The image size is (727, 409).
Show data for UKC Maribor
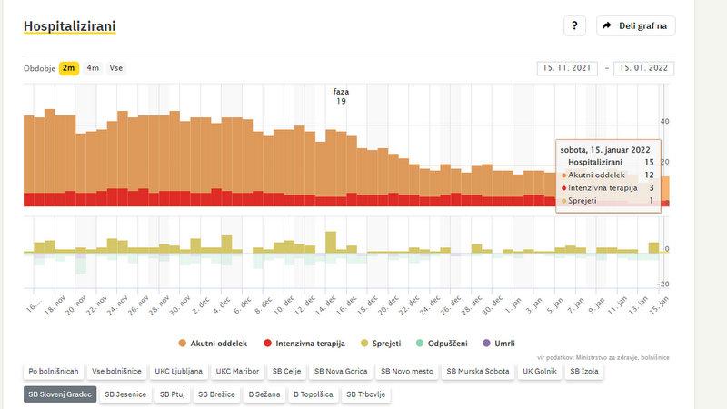(x=235, y=371)
